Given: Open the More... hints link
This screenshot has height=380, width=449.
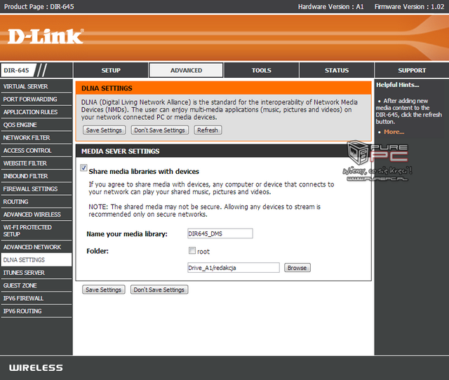Looking at the screenshot, I should coord(394,132).
